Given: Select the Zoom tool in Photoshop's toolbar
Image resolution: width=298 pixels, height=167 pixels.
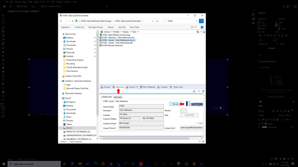Looking at the screenshot, I should pyautogui.click(x=3, y=96).
